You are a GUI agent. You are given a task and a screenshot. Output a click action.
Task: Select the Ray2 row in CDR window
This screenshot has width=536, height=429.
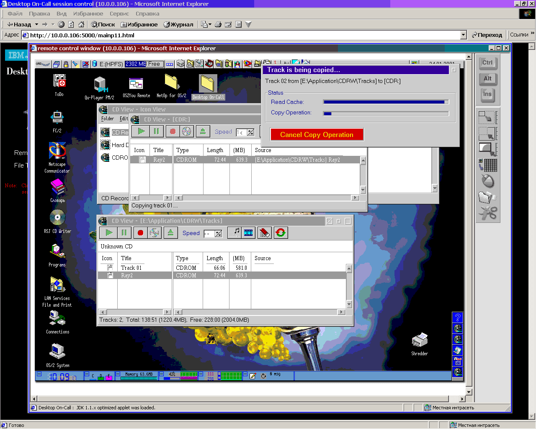245,160
